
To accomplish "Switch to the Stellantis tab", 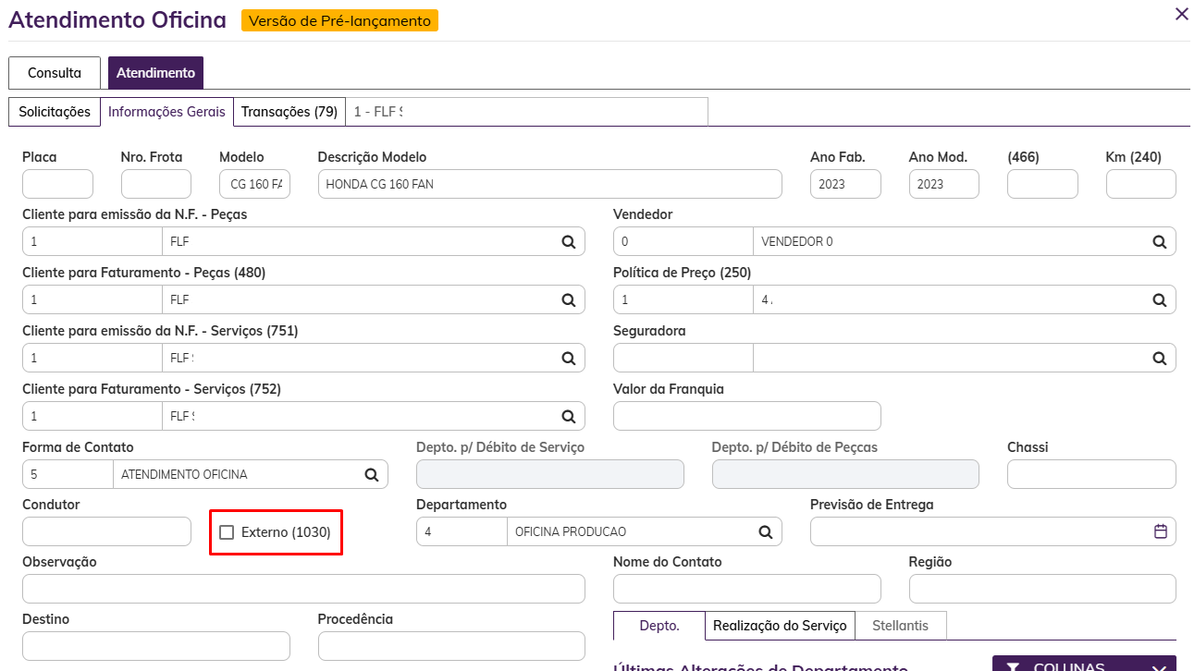I will pos(900,626).
